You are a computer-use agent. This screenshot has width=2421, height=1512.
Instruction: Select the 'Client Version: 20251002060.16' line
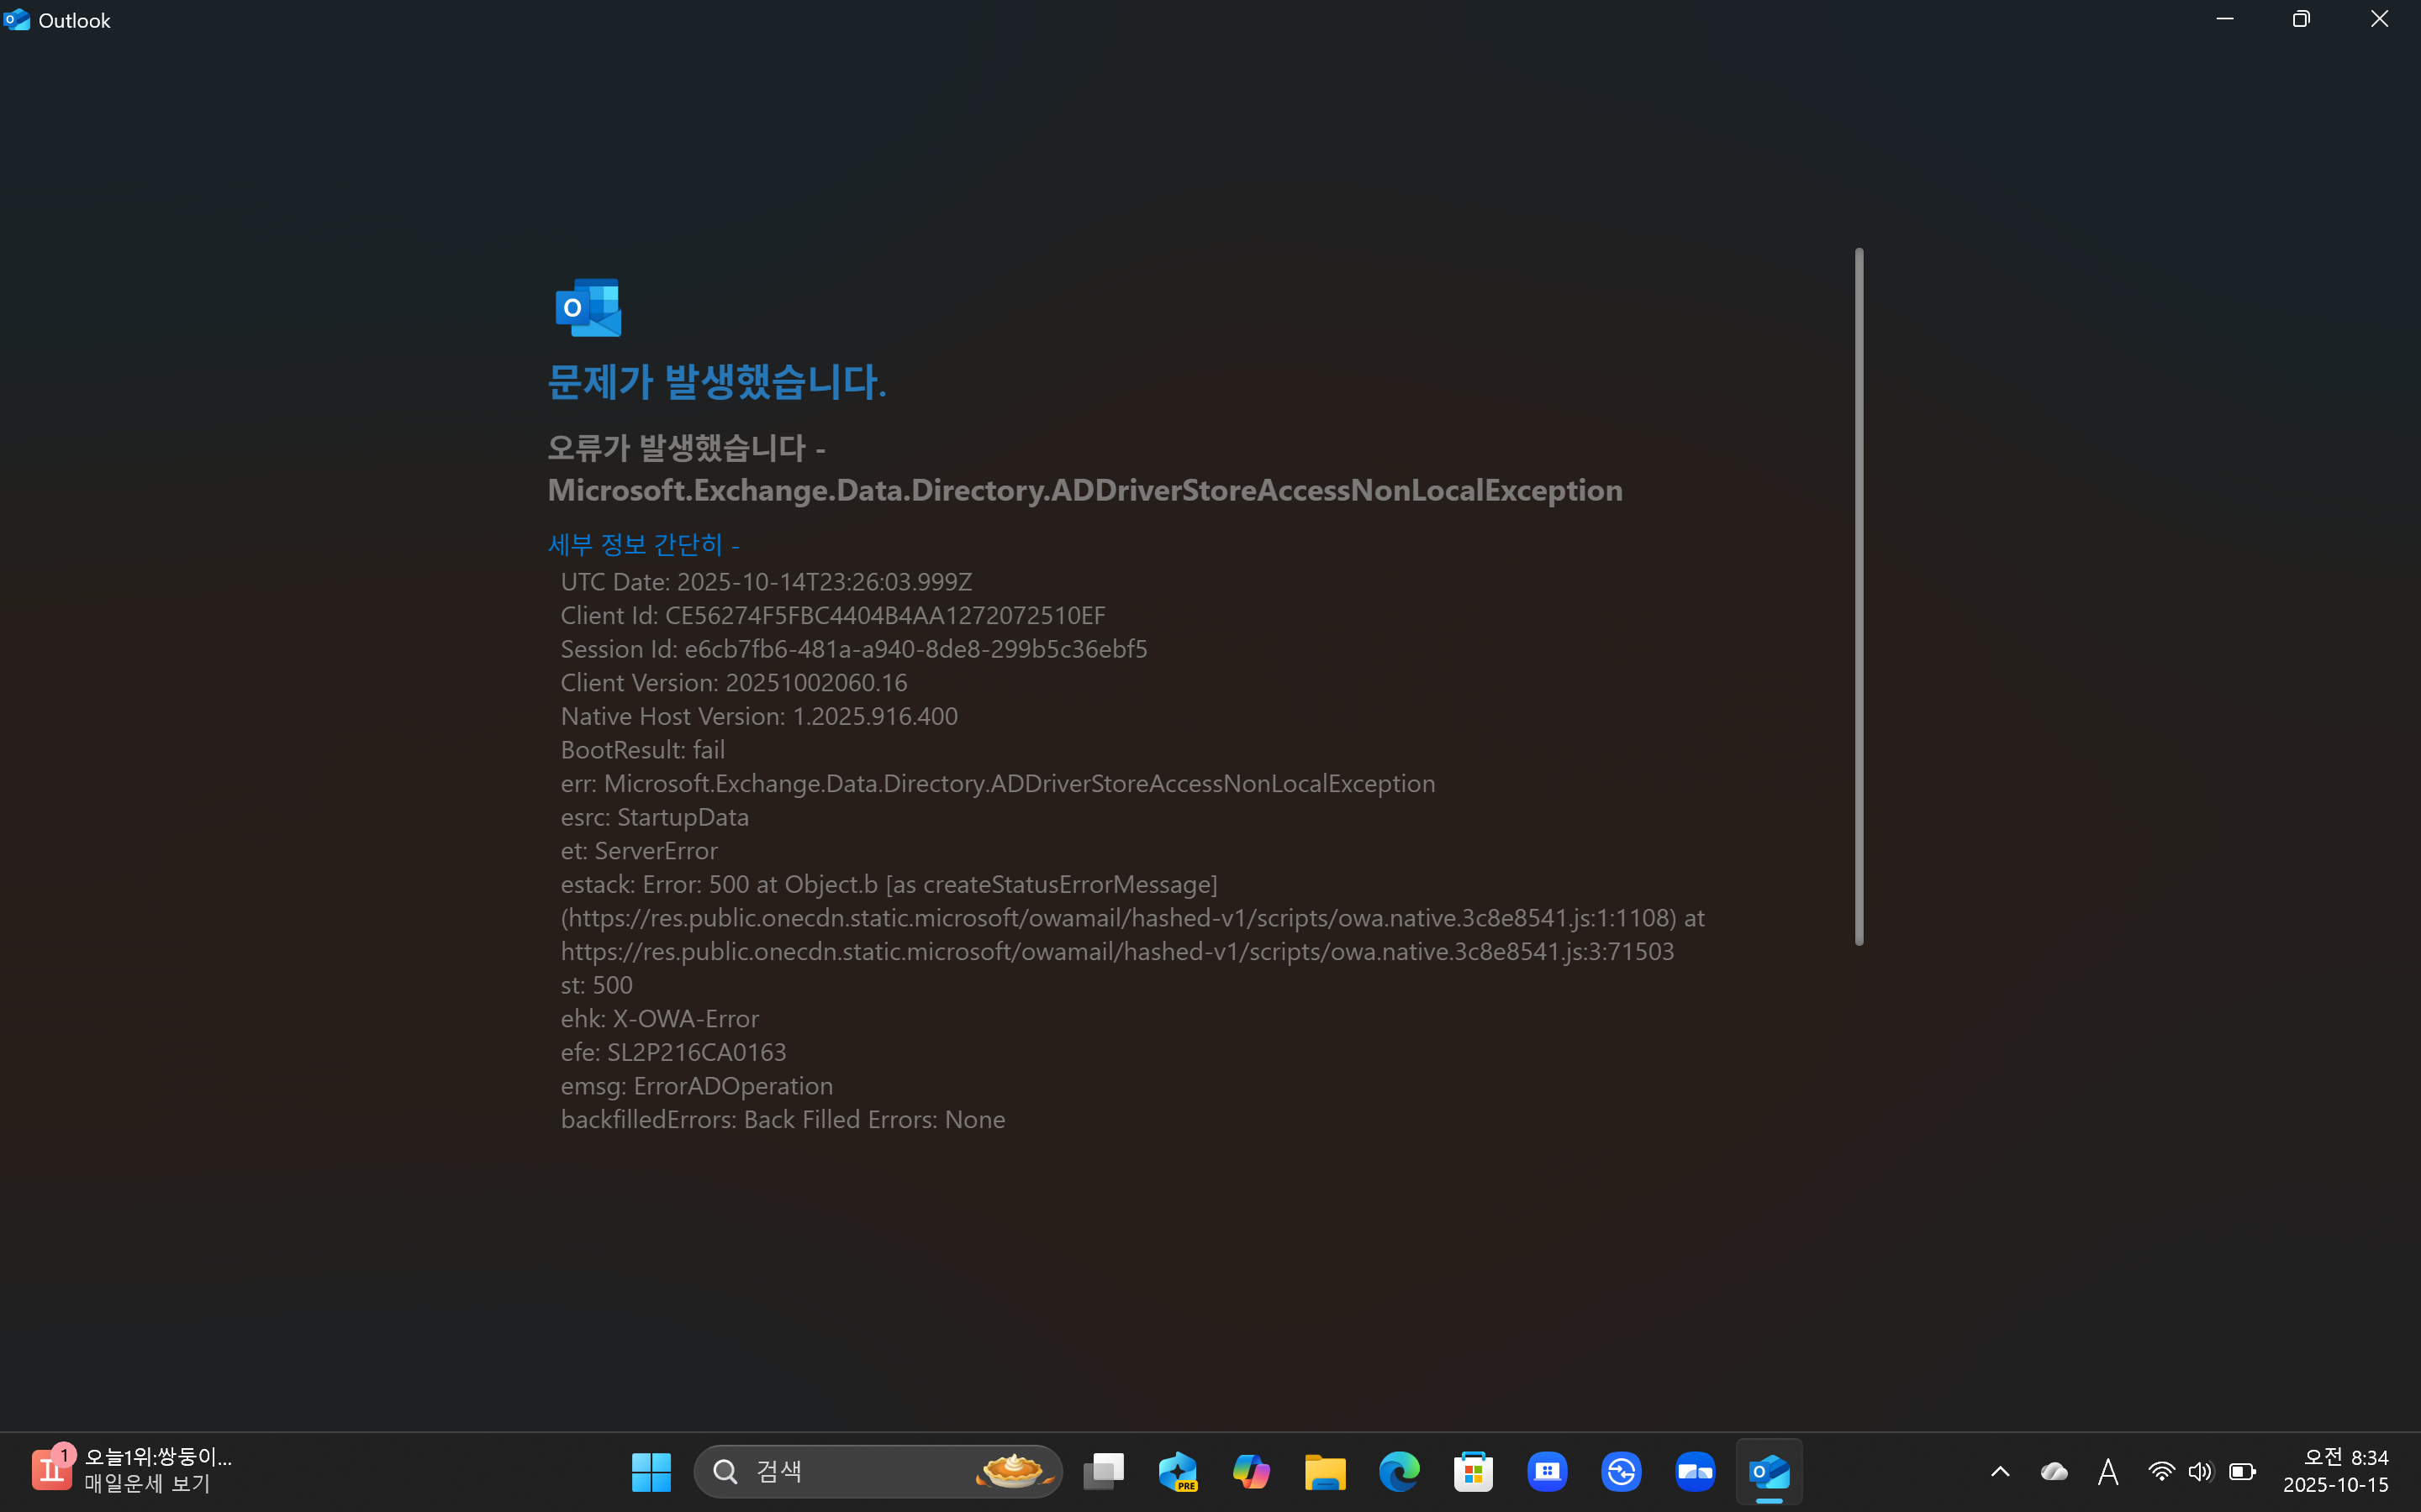click(733, 682)
